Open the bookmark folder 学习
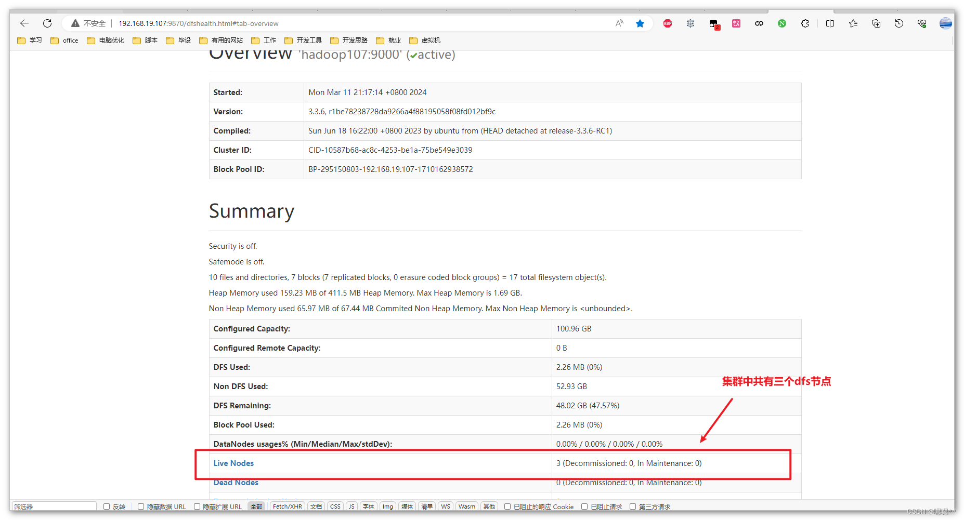This screenshot has height=520, width=964. (30, 41)
